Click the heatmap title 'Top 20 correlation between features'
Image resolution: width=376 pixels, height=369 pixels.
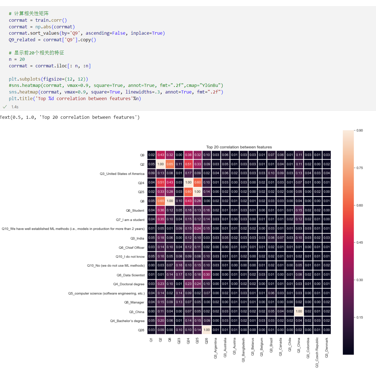click(239, 147)
